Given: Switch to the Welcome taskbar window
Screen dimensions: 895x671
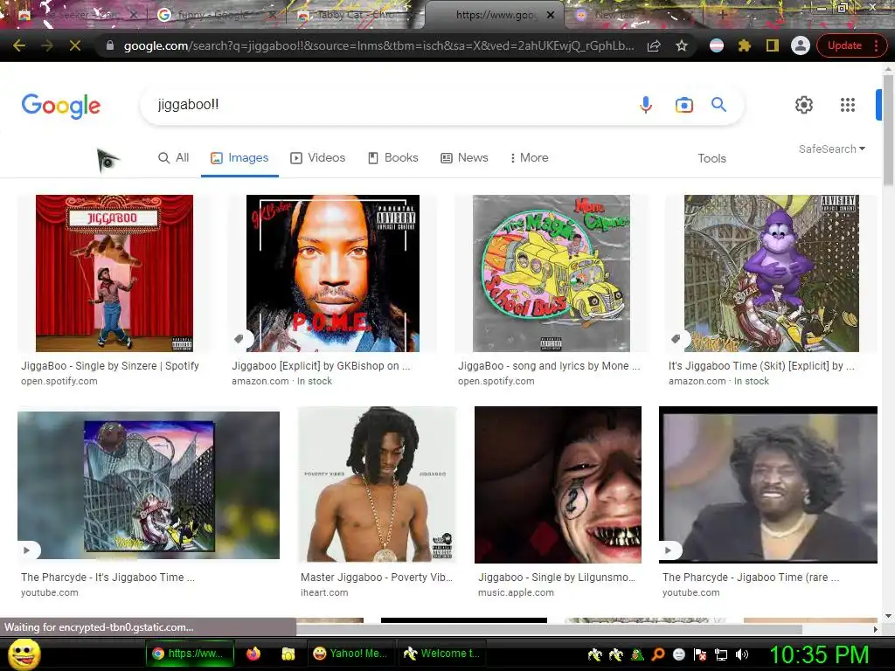Looking at the screenshot, I should coord(441,654).
